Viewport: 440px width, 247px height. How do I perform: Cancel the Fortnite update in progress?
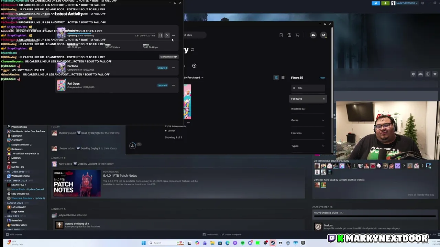(x=167, y=35)
